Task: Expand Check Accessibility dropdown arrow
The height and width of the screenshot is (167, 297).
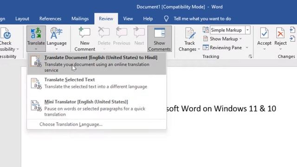Action: (x=18, y=49)
